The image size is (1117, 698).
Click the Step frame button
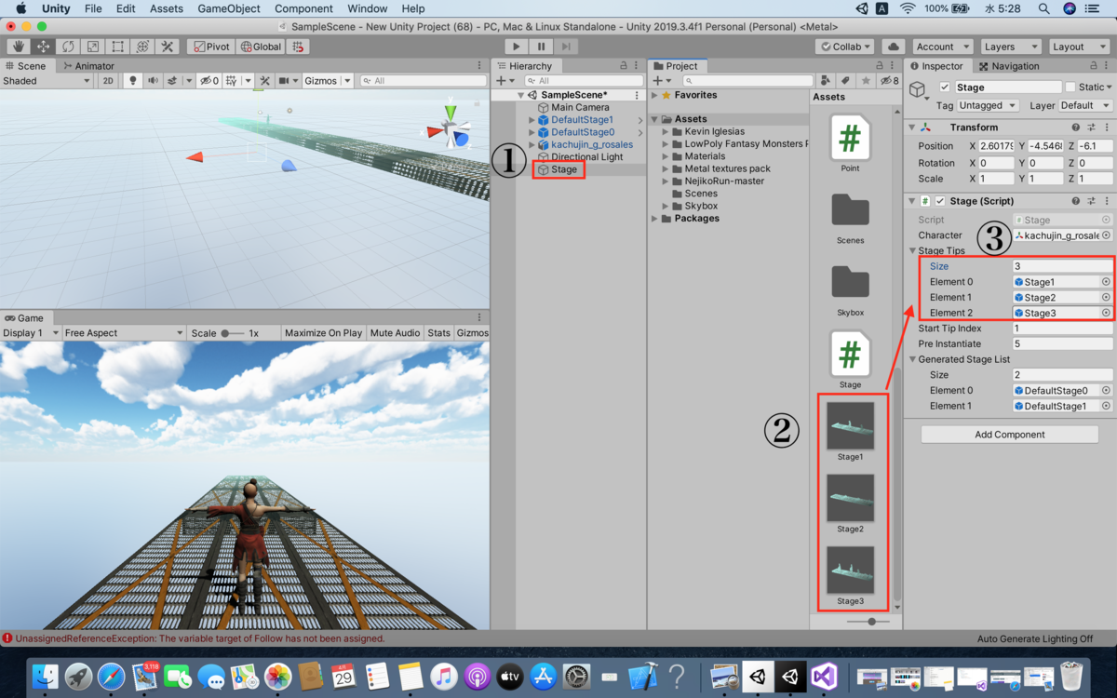[x=565, y=47]
